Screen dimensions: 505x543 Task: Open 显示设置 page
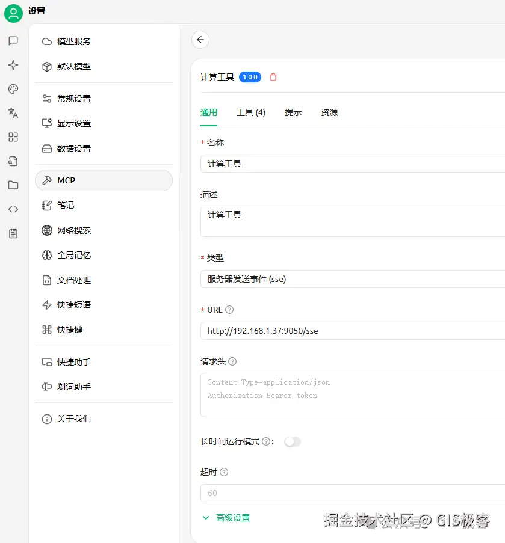104,123
